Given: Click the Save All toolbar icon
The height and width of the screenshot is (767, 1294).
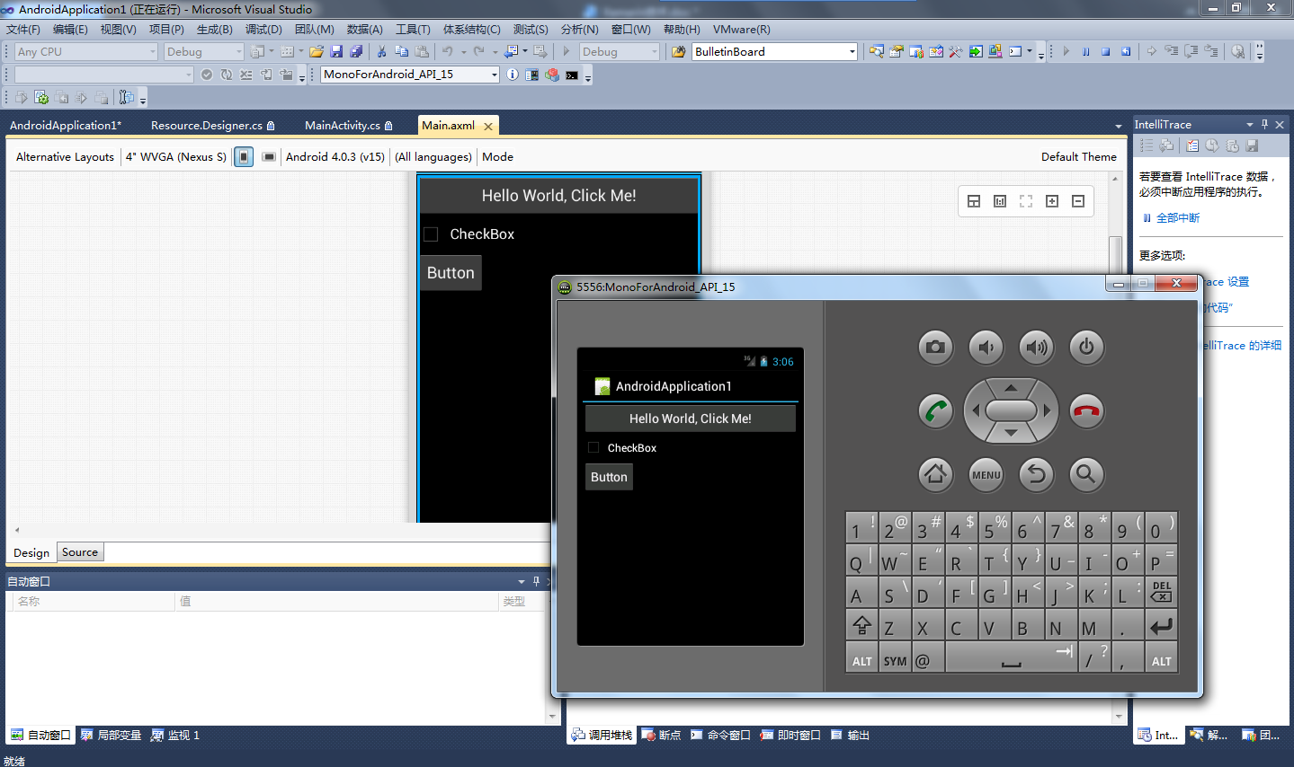Looking at the screenshot, I should [356, 52].
